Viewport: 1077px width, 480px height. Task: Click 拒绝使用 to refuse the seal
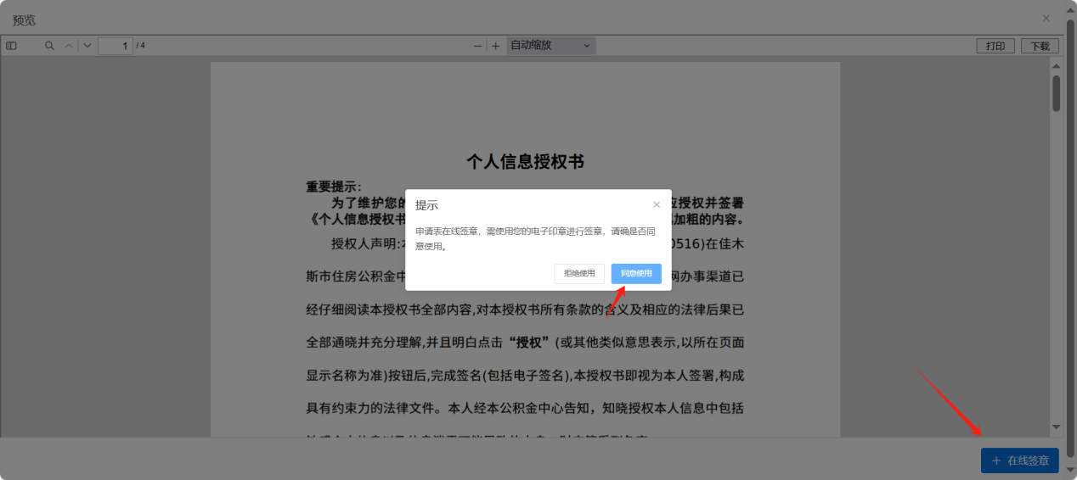[580, 273]
